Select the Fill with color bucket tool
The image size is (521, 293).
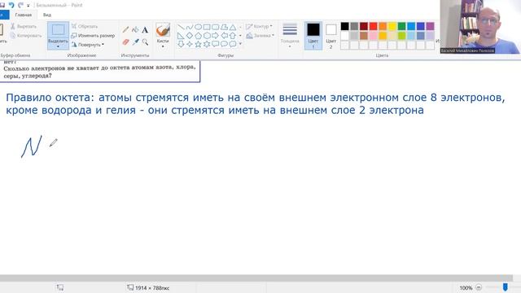tap(135, 30)
